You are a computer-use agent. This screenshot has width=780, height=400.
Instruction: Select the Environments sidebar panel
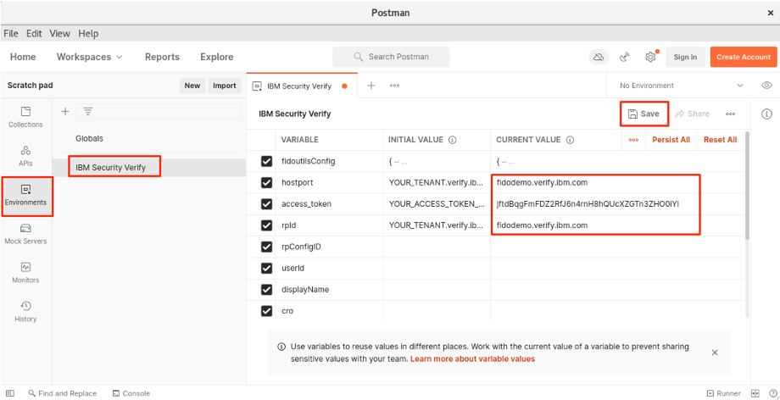[25, 196]
